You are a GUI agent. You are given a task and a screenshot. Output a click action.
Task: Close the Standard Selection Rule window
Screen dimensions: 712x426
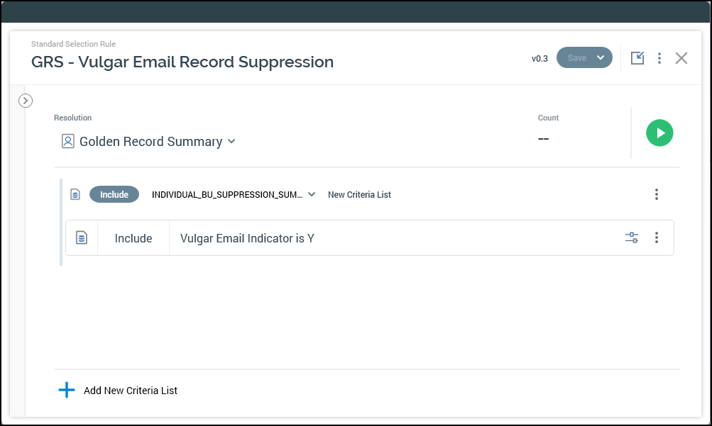(x=681, y=58)
